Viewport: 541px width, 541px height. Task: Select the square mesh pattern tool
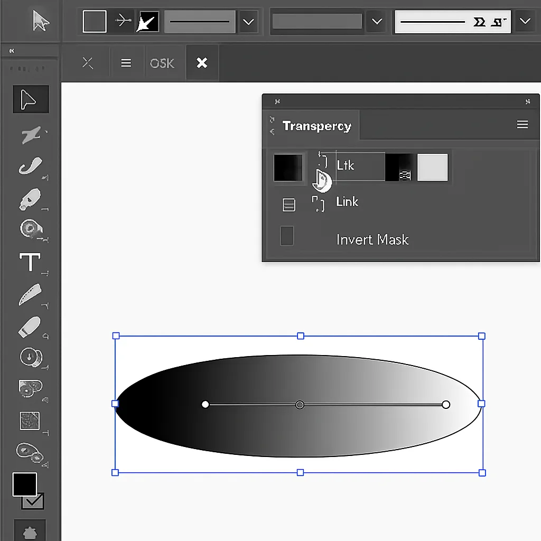pyautogui.click(x=30, y=421)
